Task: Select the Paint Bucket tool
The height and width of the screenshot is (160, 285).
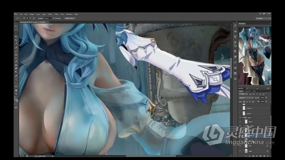Action: tap(16, 65)
